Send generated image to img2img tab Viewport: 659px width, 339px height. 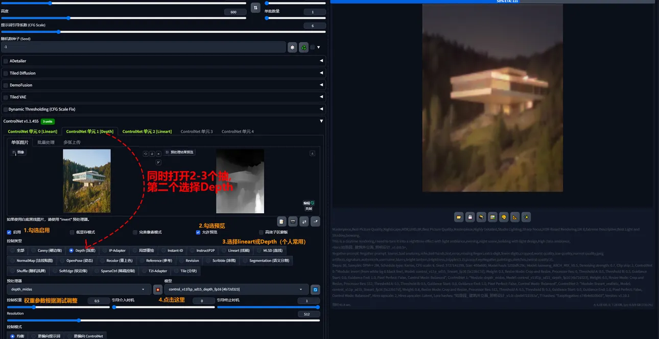(x=492, y=217)
